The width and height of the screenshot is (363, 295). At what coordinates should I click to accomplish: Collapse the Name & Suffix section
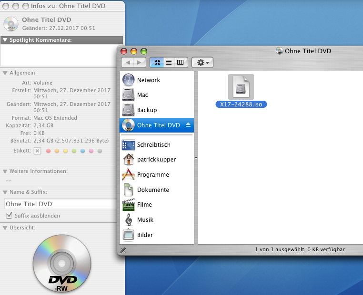[x=5, y=192]
